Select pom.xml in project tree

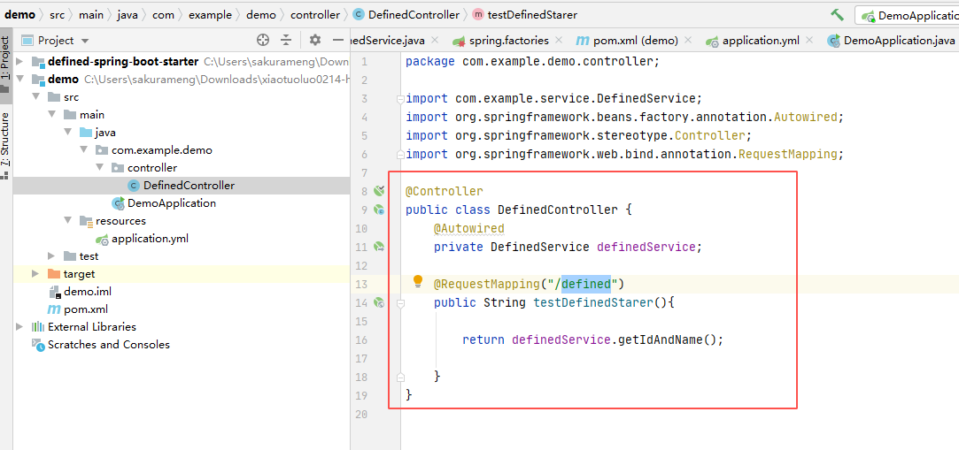86,309
